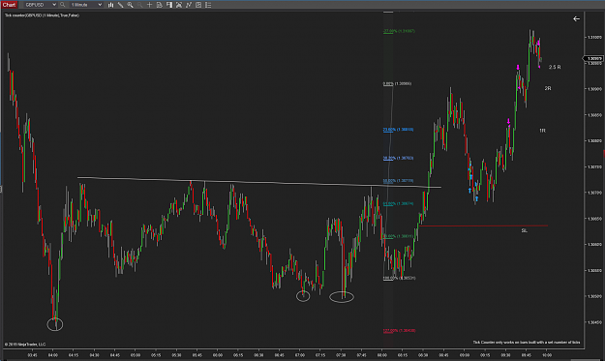605x361 pixels.
Task: Click the 50.00% Fibonacci level label
Action: [398, 180]
